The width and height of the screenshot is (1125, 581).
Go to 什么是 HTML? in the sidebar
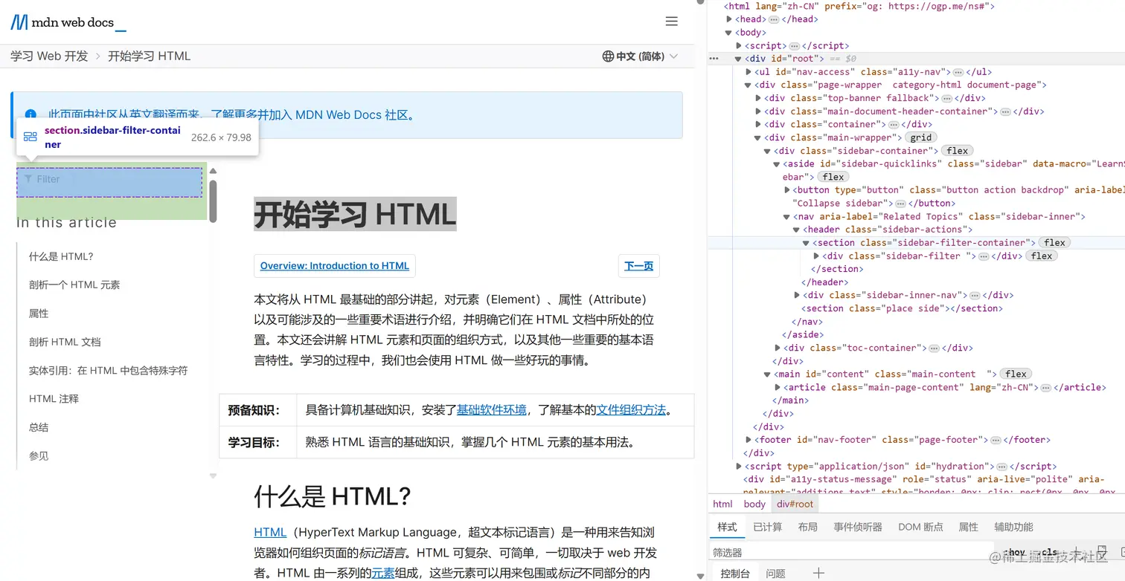coord(61,257)
